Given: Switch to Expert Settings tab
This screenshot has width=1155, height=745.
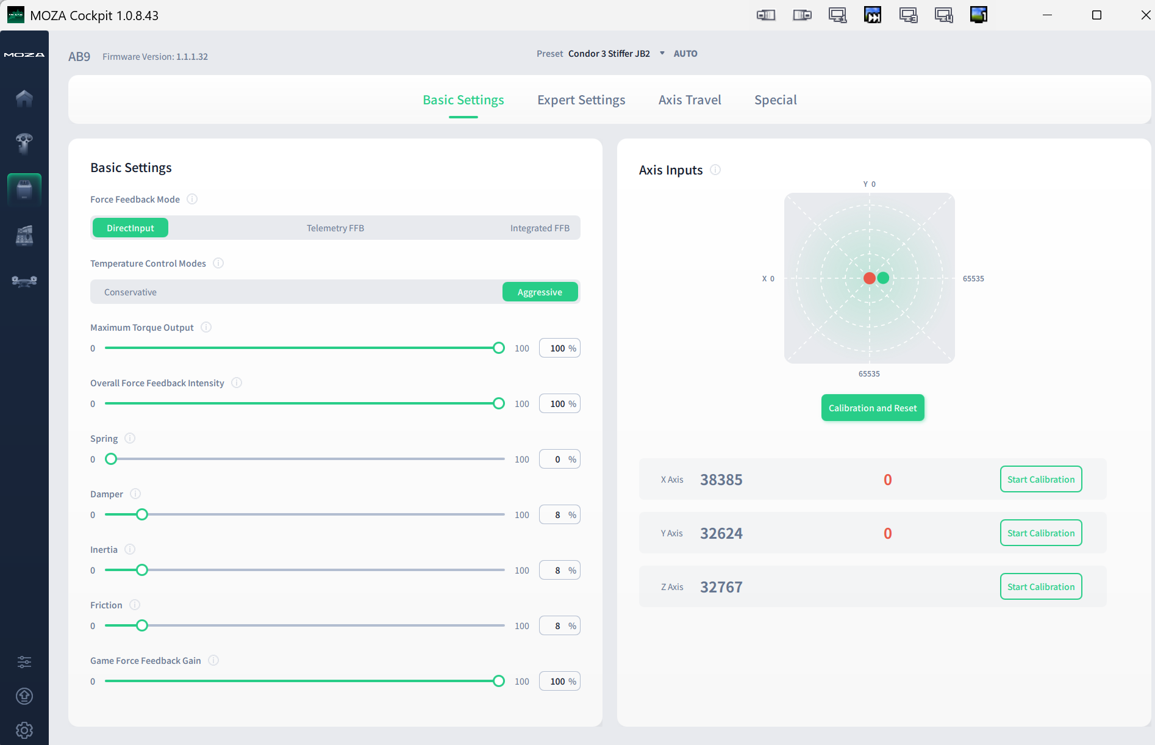Looking at the screenshot, I should [581, 100].
